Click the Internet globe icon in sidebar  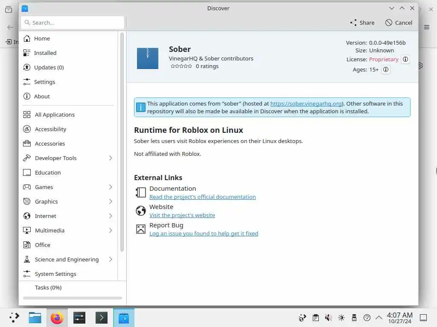[27, 216]
